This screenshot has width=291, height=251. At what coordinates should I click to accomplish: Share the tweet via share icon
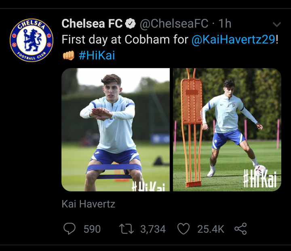pos(240,229)
